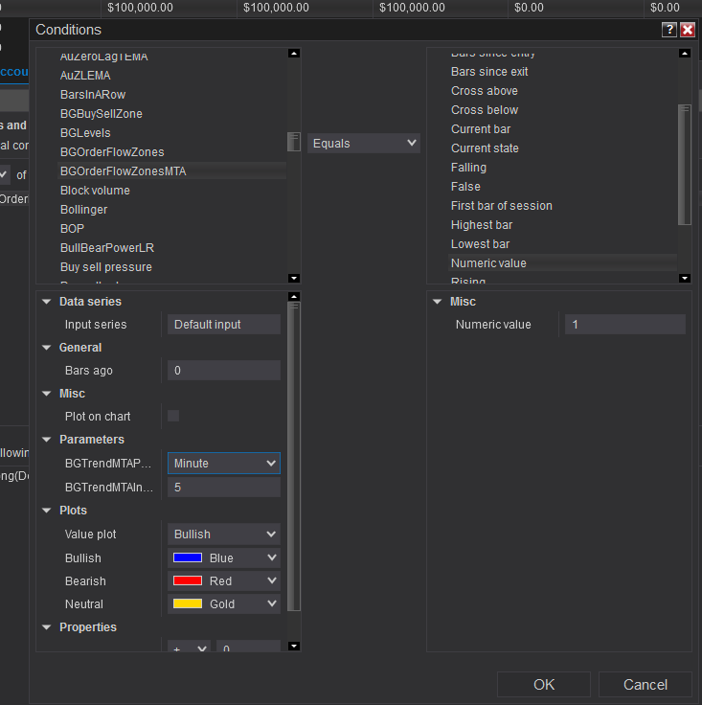Viewport: 702px width, 705px height.
Task: Click the BGTrendMTAIn value field showing 5
Action: coord(224,488)
